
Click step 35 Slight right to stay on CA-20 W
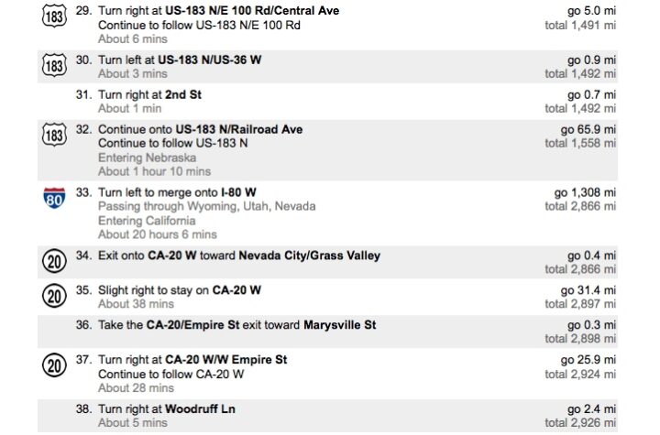tap(327, 297)
